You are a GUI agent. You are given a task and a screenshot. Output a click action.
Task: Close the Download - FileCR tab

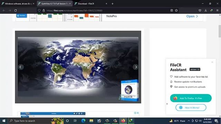point(106,4)
